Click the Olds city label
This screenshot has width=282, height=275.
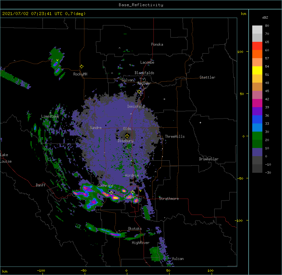(x=127, y=129)
